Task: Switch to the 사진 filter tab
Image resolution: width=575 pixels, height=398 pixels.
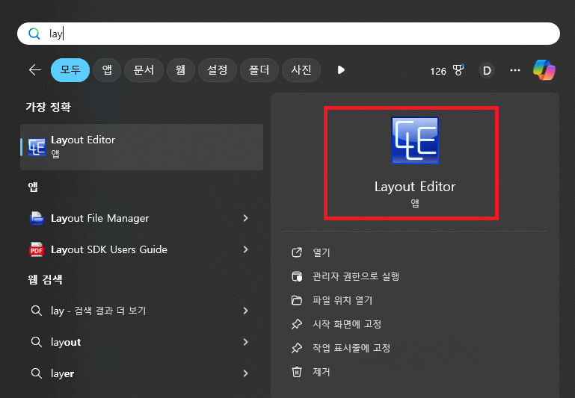Action: point(301,69)
